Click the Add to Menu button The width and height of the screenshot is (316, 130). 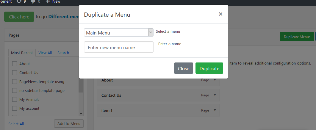point(69,123)
